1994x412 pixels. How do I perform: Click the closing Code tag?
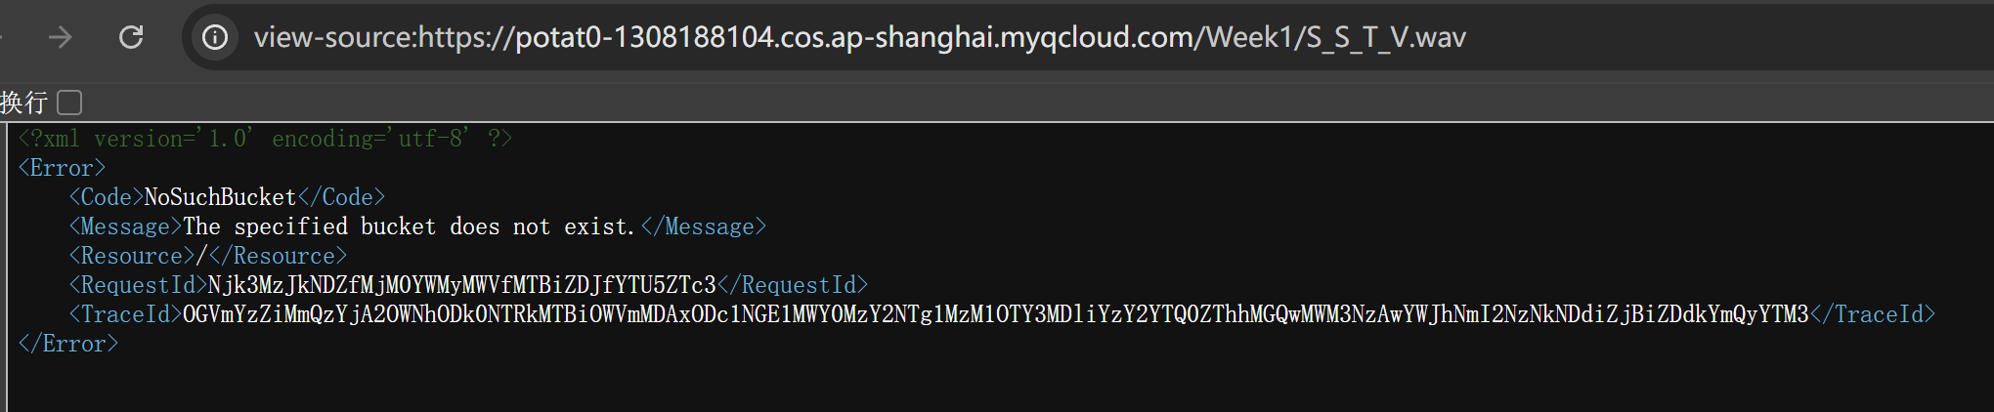tap(341, 197)
